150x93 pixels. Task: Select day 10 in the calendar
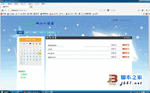[24, 54]
